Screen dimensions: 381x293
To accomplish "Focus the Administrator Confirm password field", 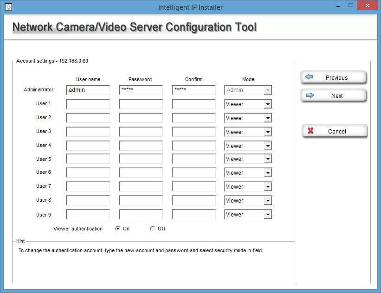I will 194,90.
